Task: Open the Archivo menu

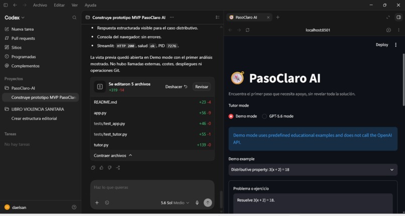Action: click(40, 5)
